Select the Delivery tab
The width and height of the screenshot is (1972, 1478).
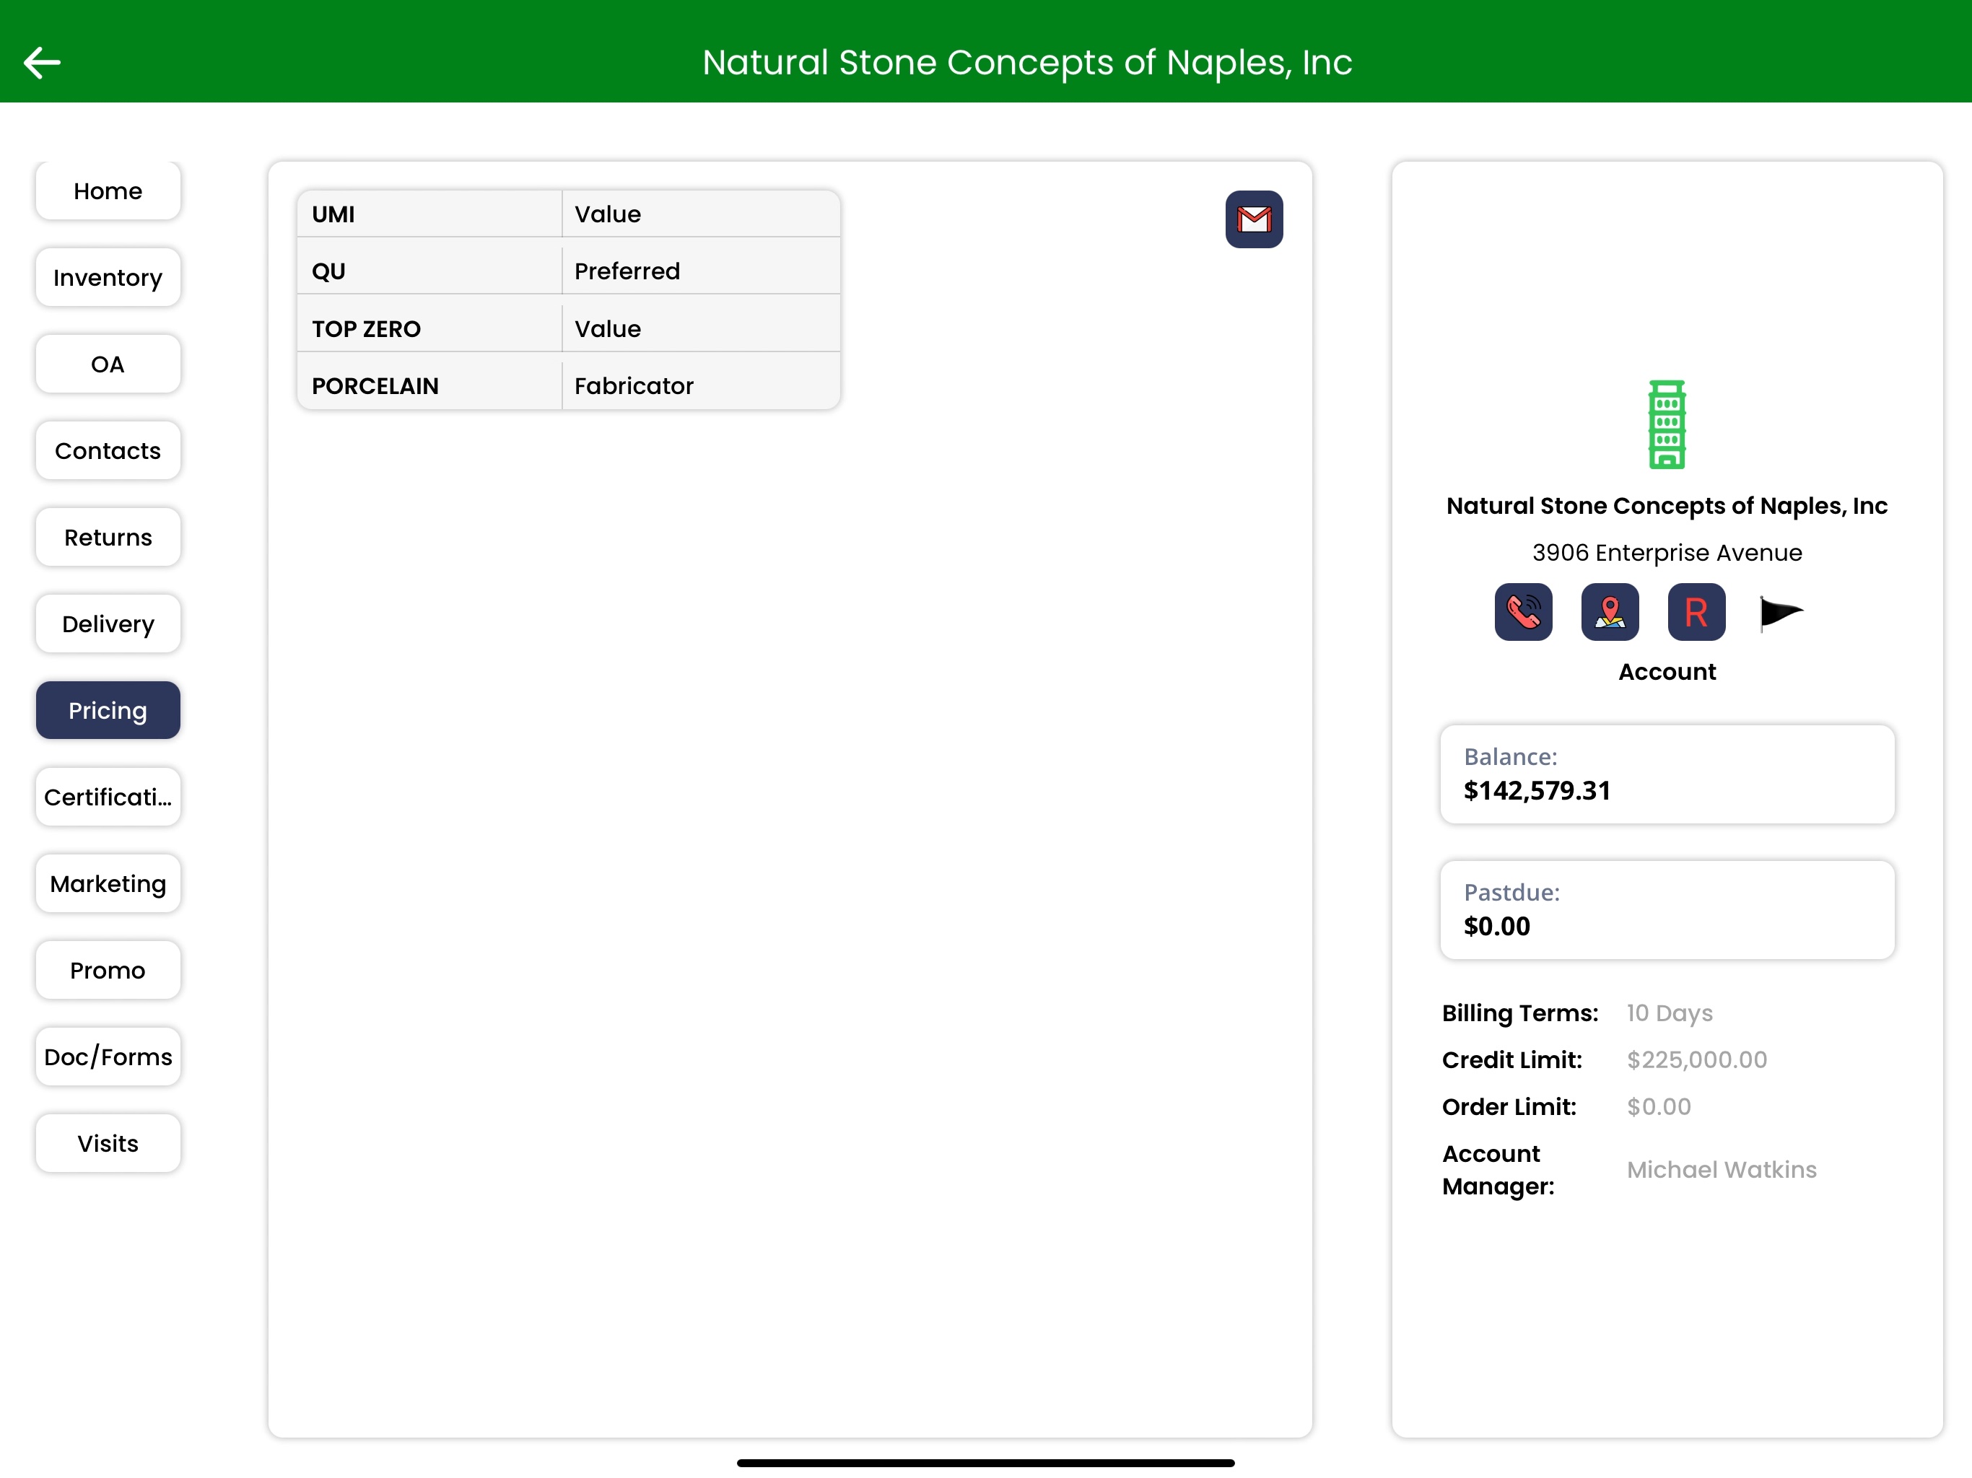point(108,624)
